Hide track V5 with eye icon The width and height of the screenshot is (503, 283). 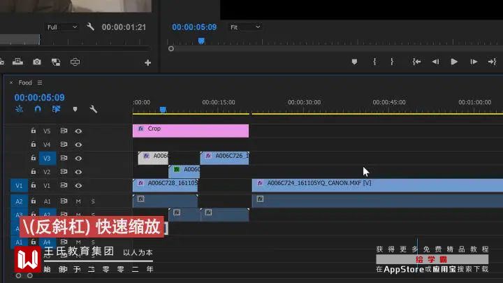tap(78, 131)
